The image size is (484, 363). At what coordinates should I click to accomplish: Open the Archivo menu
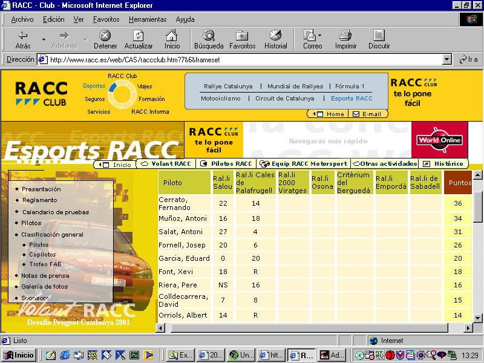point(22,19)
